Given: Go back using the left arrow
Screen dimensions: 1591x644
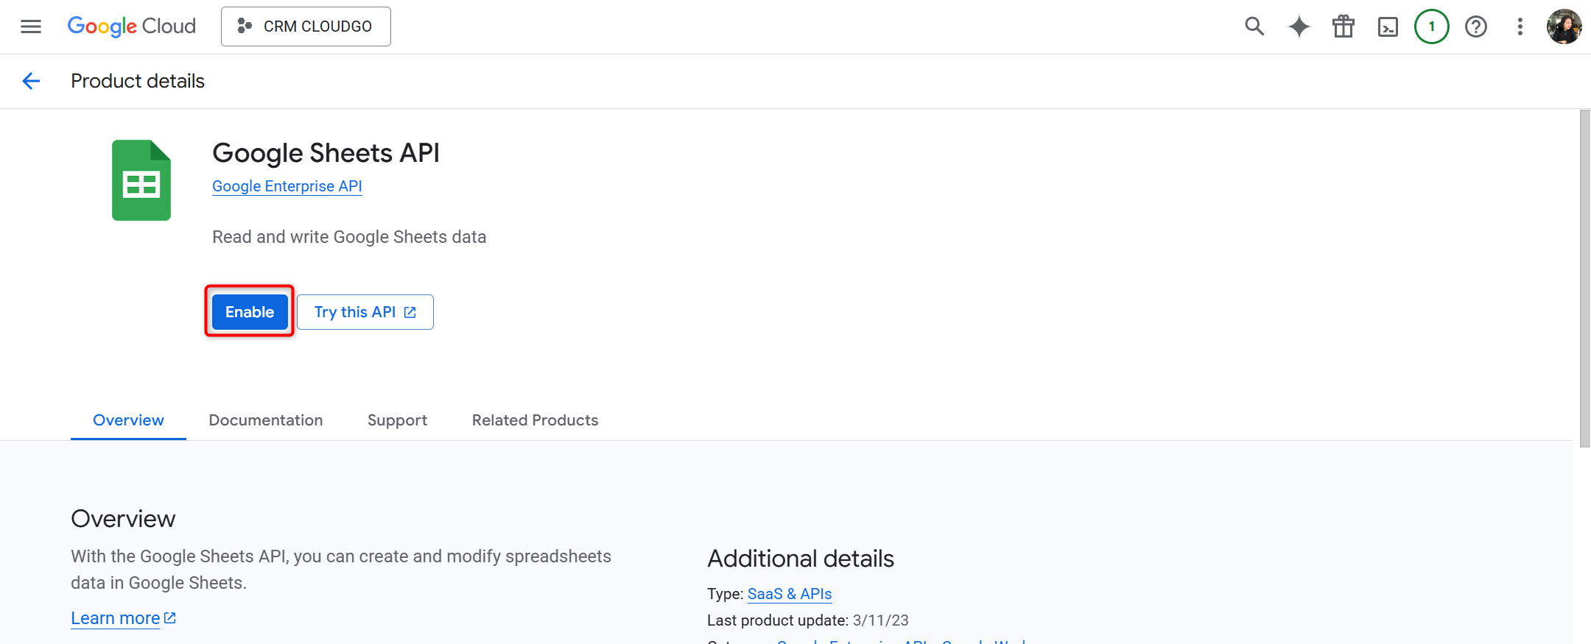Looking at the screenshot, I should [31, 81].
